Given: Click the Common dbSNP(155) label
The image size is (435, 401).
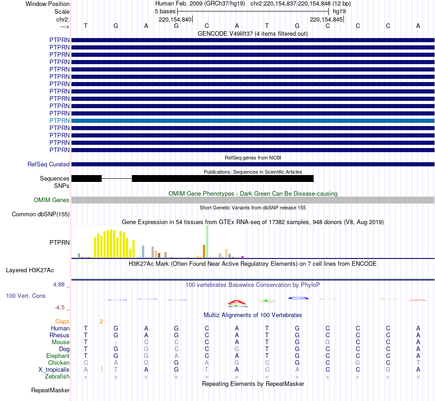Looking at the screenshot, I should click(x=40, y=214).
